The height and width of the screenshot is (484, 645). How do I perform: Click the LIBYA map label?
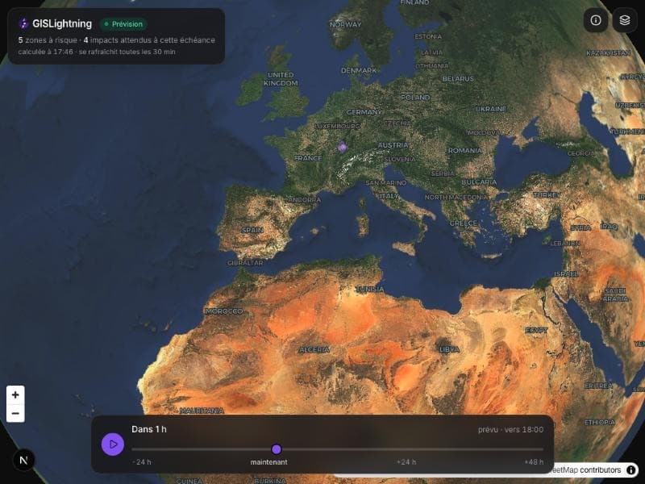point(449,349)
